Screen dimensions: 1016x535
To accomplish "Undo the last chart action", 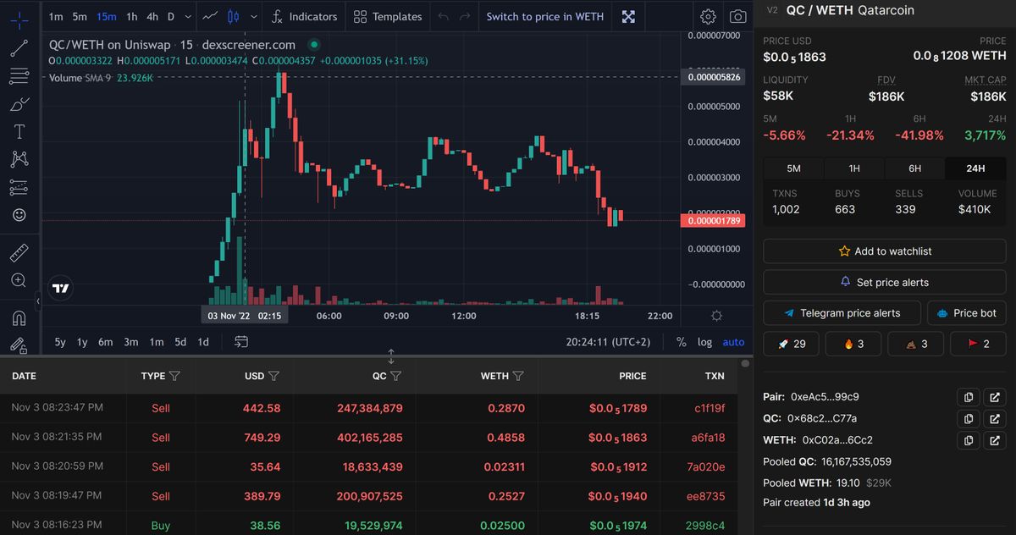I will coord(444,17).
